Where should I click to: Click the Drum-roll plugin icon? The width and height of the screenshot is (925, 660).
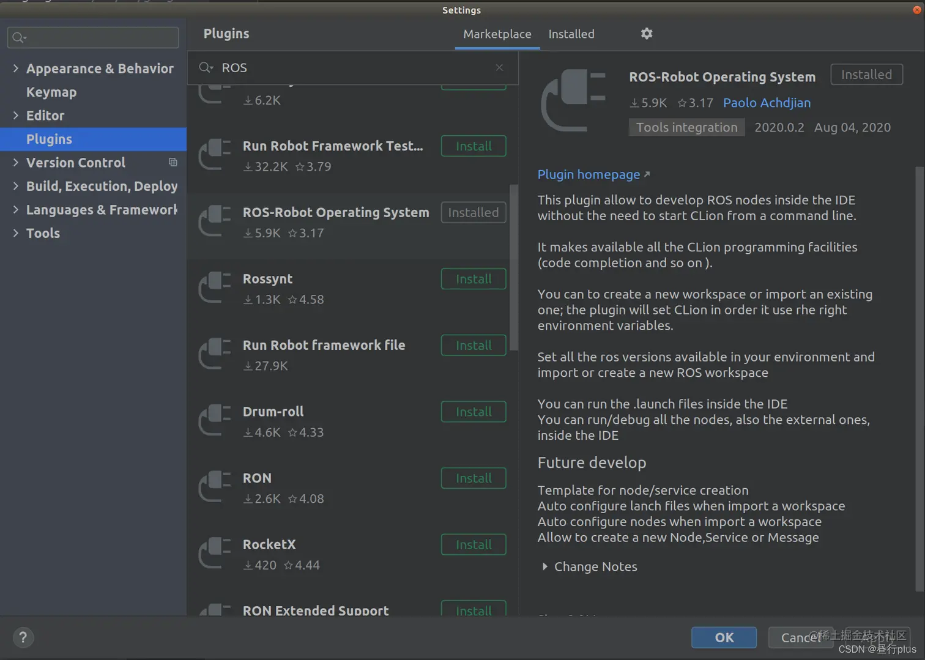coord(215,421)
